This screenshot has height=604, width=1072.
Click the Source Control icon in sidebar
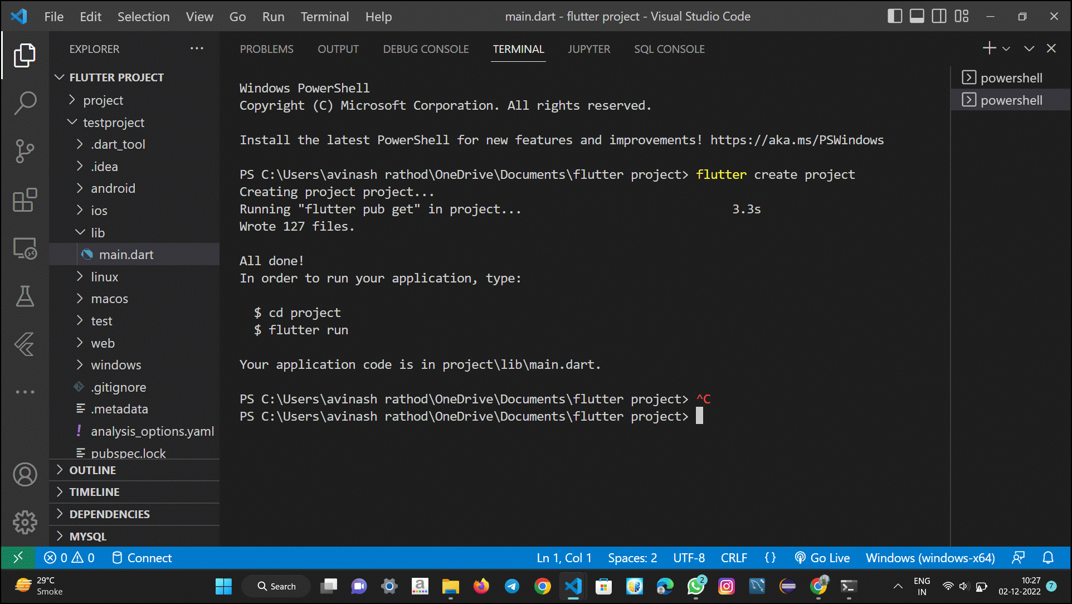(25, 151)
